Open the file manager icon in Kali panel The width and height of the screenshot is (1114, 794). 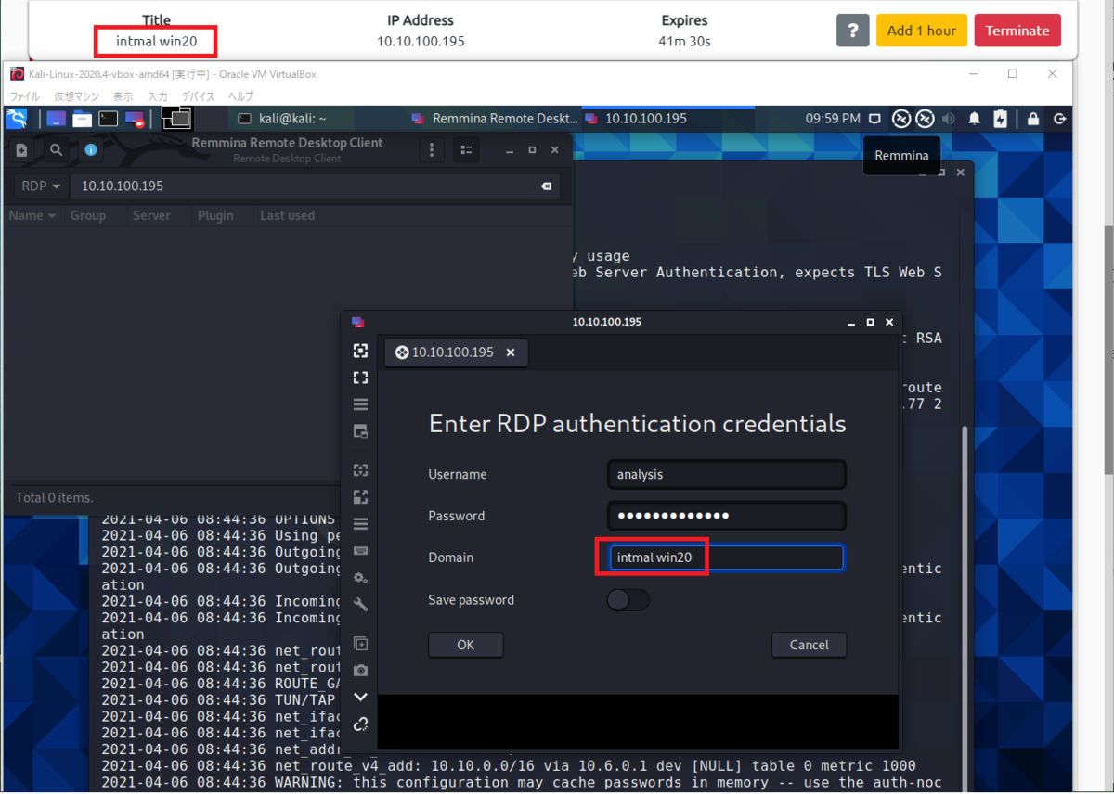pos(82,119)
